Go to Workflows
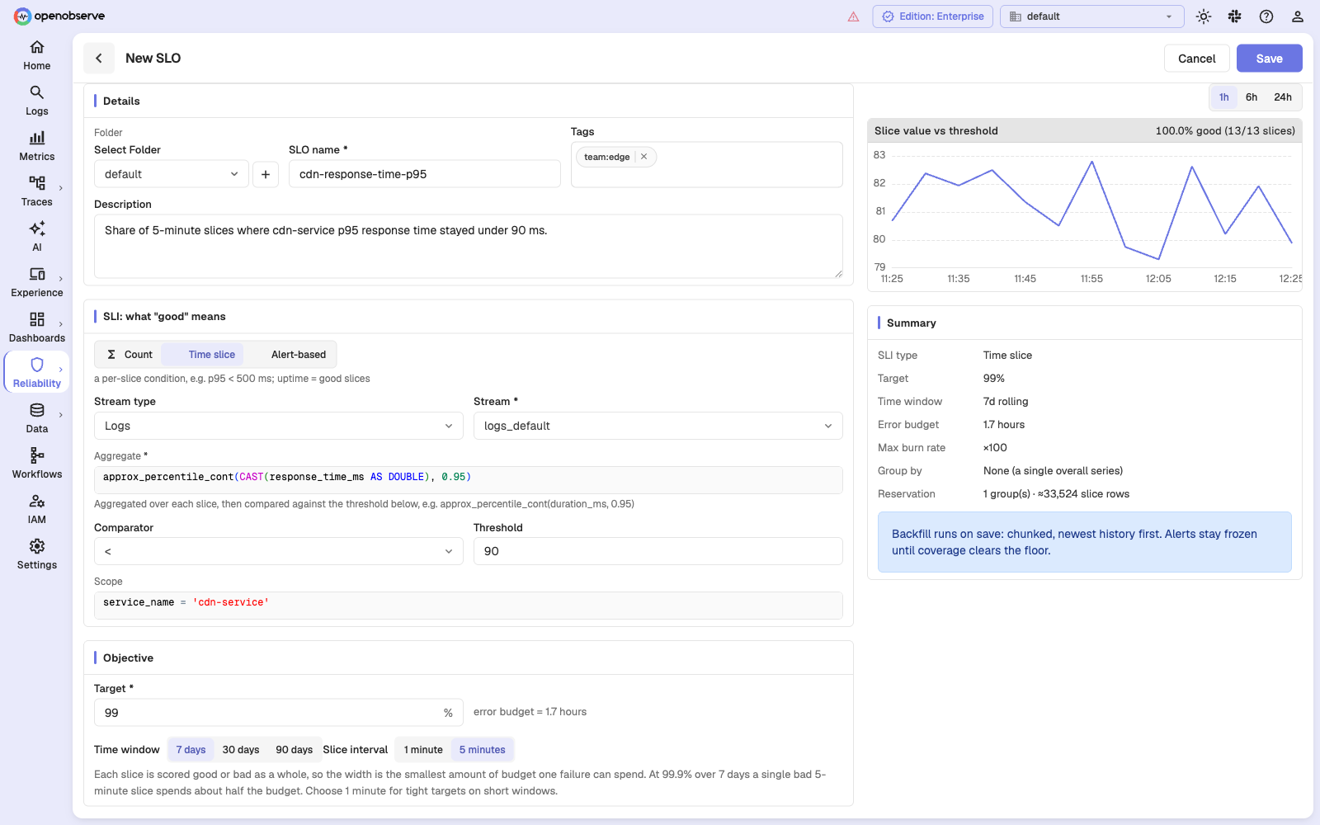The image size is (1320, 825). click(36, 464)
